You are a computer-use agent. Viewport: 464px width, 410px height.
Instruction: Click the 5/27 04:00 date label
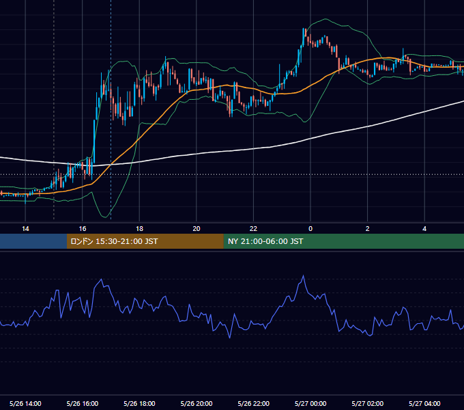[x=424, y=403]
